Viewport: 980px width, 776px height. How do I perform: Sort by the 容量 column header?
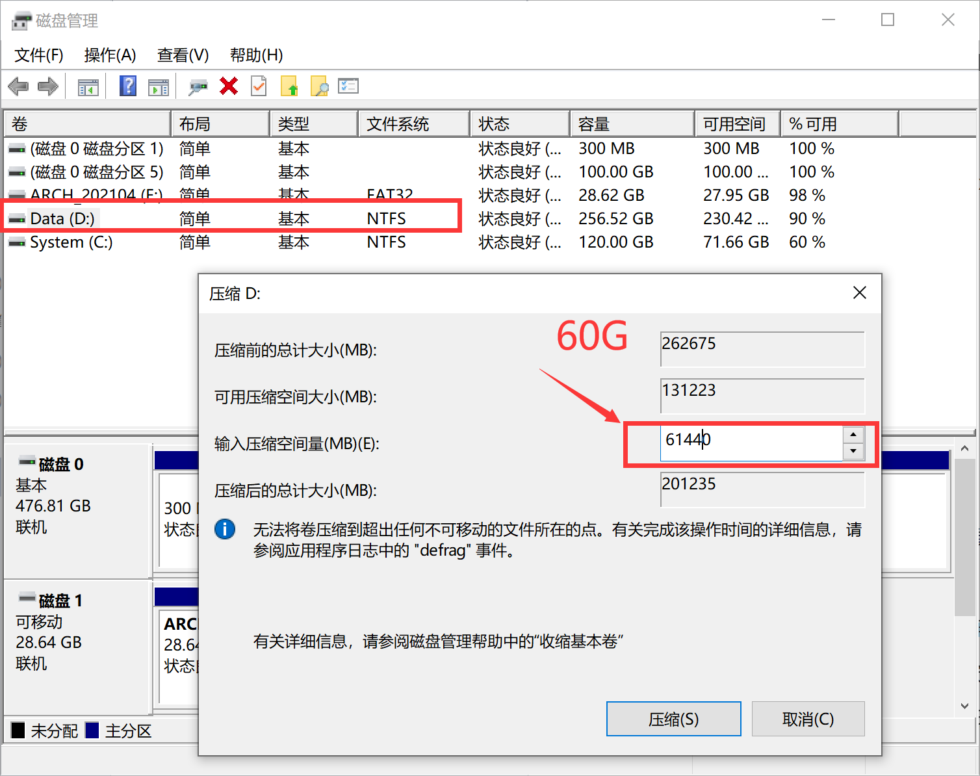pos(632,124)
